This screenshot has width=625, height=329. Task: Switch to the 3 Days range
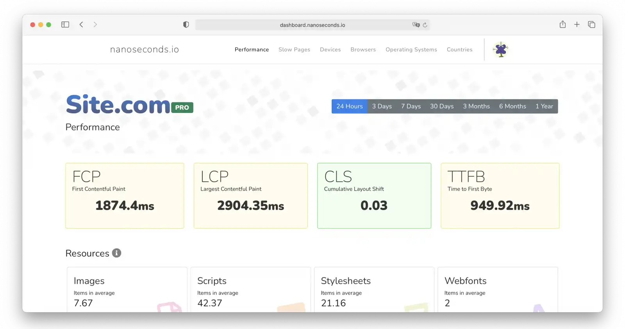click(x=382, y=106)
